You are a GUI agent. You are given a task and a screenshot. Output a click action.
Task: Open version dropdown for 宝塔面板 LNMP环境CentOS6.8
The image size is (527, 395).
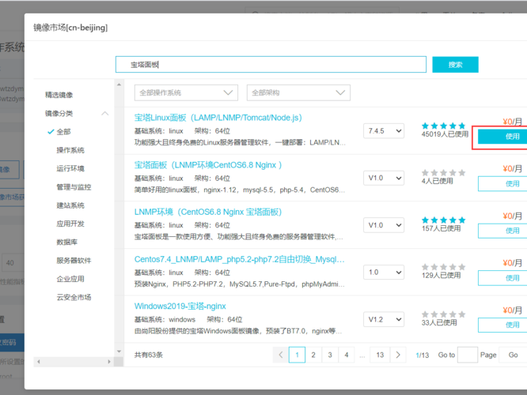tap(384, 178)
